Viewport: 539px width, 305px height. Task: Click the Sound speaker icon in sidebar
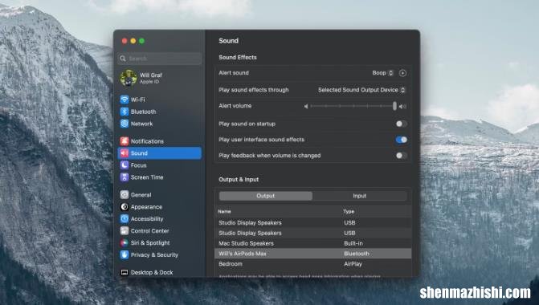125,153
